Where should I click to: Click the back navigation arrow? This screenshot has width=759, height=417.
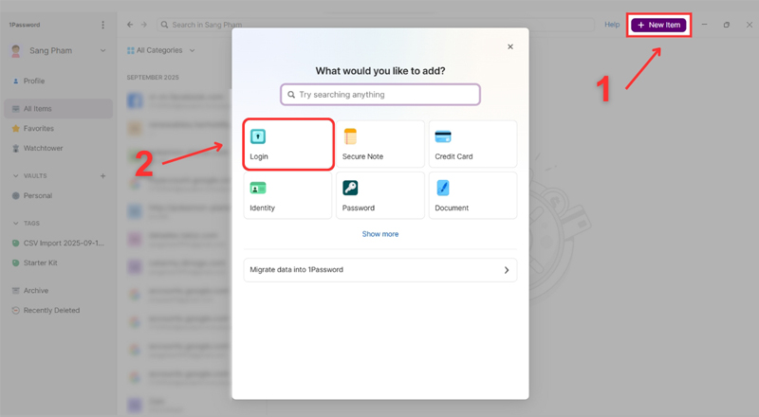[x=130, y=25]
